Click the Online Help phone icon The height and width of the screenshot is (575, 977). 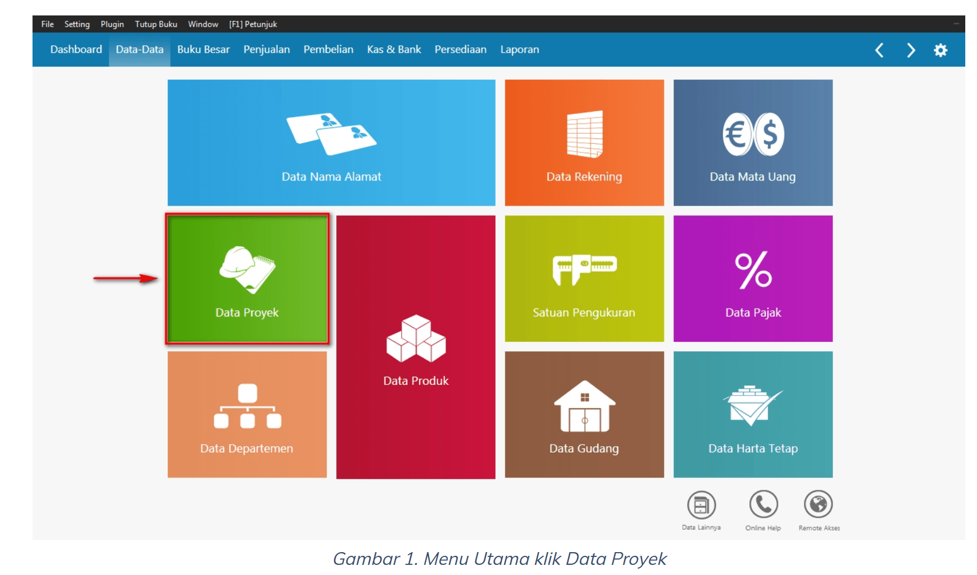(763, 505)
